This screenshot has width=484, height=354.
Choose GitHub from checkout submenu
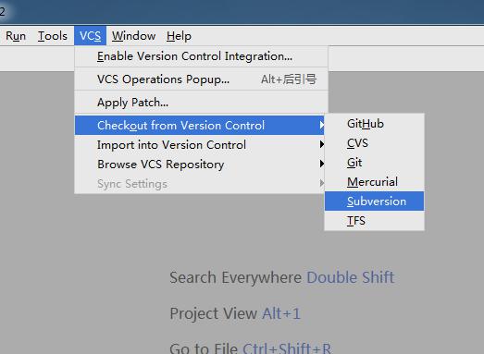[374, 124]
